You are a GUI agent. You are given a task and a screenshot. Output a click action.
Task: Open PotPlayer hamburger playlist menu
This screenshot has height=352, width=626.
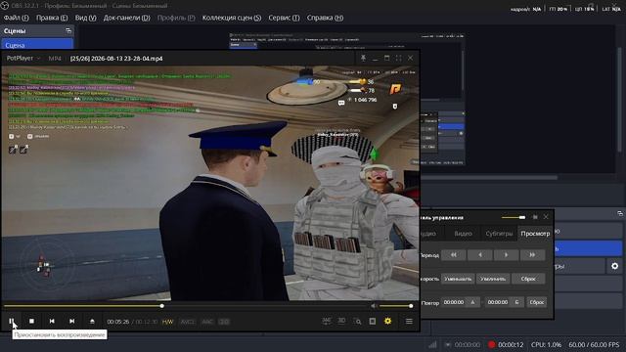[409, 321]
